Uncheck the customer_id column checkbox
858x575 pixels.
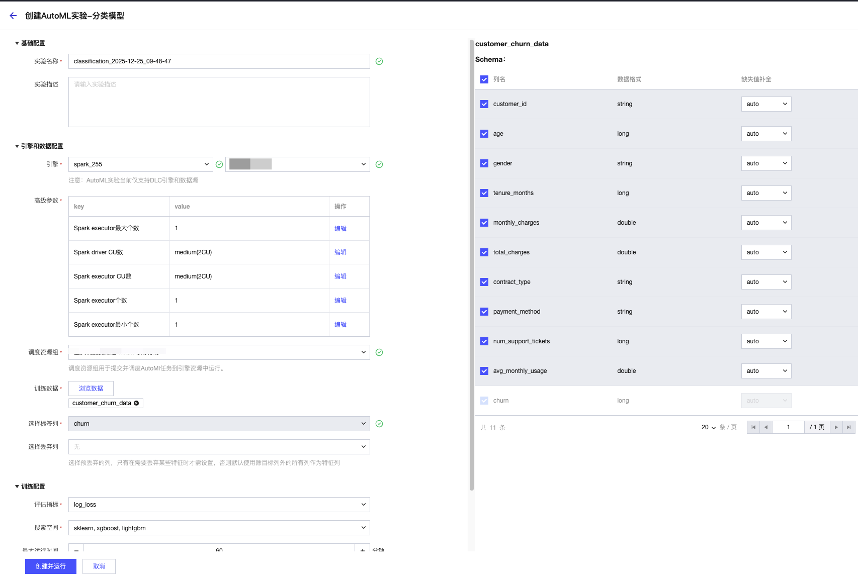click(x=484, y=104)
